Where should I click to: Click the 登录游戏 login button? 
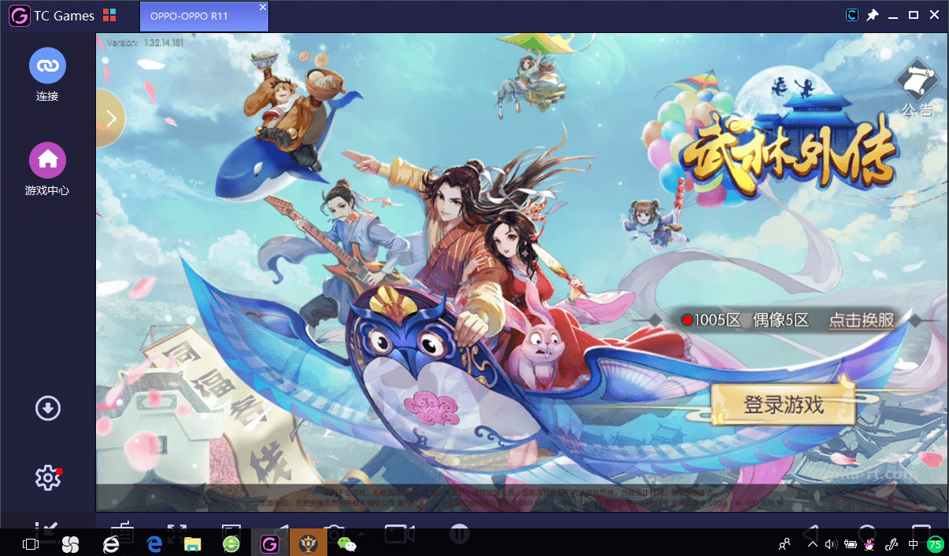coord(784,405)
